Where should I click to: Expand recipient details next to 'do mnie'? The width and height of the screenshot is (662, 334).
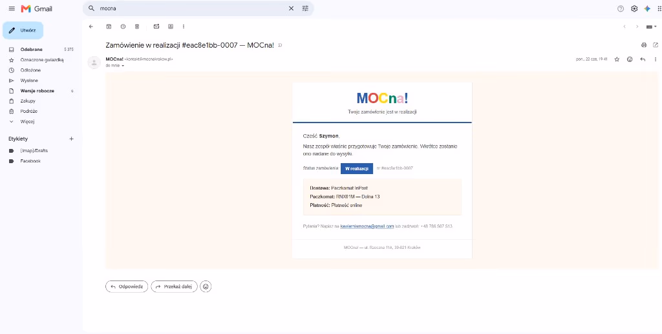pos(123,66)
